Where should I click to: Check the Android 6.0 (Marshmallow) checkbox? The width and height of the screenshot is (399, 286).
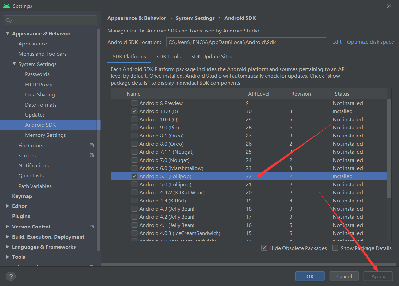click(x=134, y=168)
